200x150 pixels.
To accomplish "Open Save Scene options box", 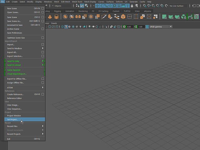I will [x=43, y=17].
